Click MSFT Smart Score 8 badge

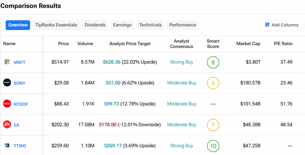(213, 62)
